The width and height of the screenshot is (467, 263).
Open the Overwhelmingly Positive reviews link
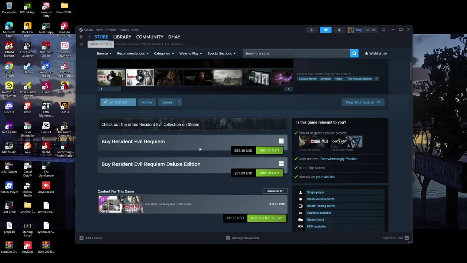pos(339,159)
